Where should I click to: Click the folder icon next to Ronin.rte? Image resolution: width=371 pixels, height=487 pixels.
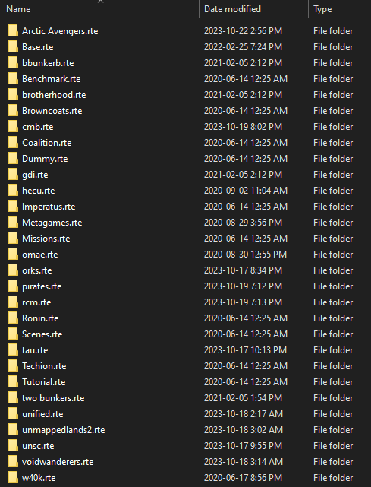pos(13,318)
